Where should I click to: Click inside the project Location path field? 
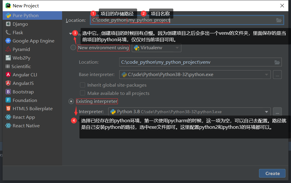(x=187, y=20)
